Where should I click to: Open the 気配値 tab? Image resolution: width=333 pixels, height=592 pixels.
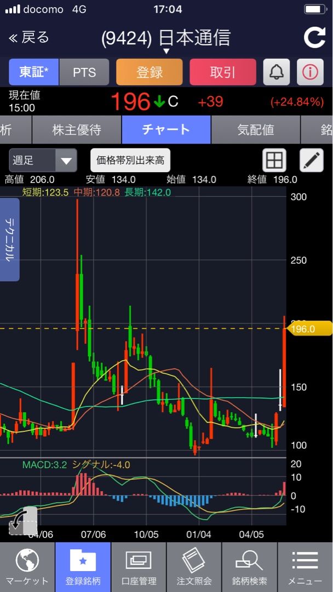(x=255, y=130)
